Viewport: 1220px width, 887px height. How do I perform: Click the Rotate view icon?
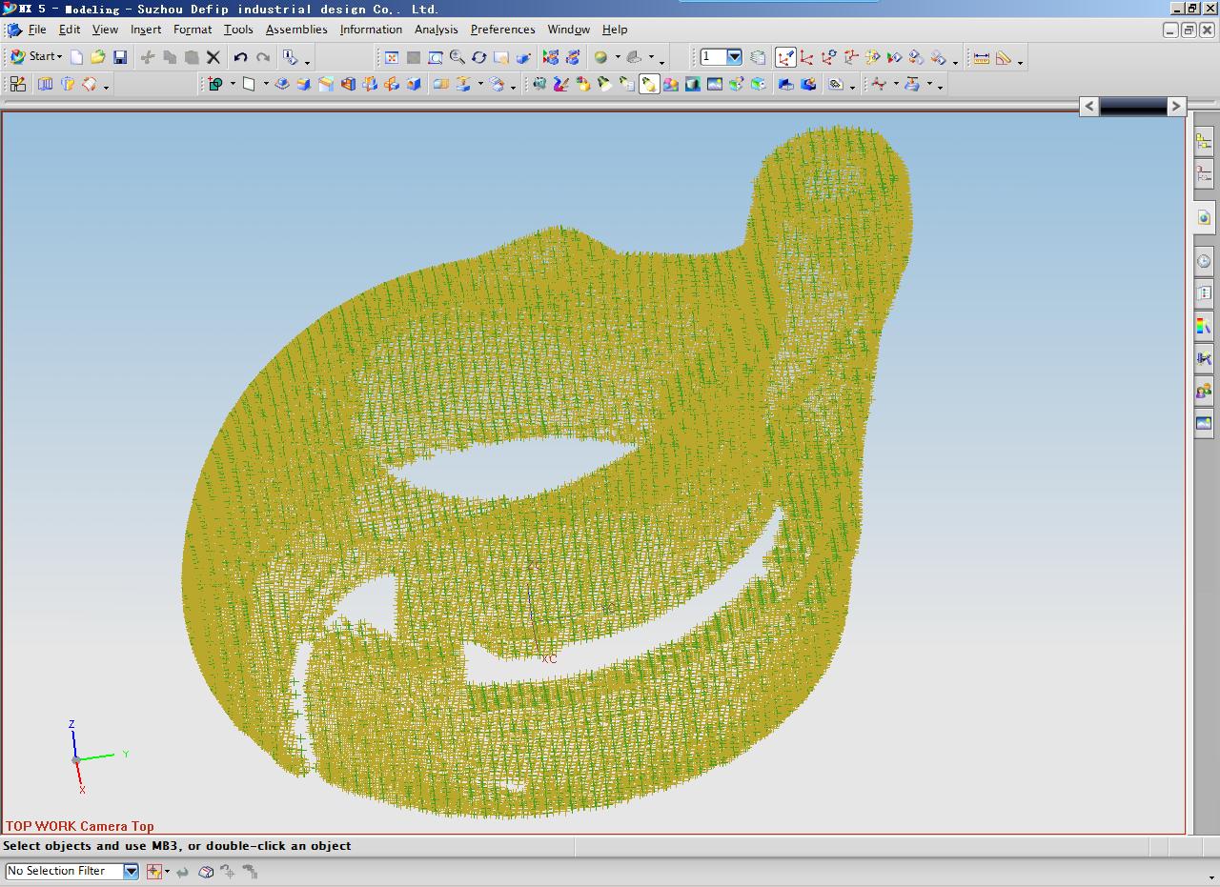[x=479, y=57]
